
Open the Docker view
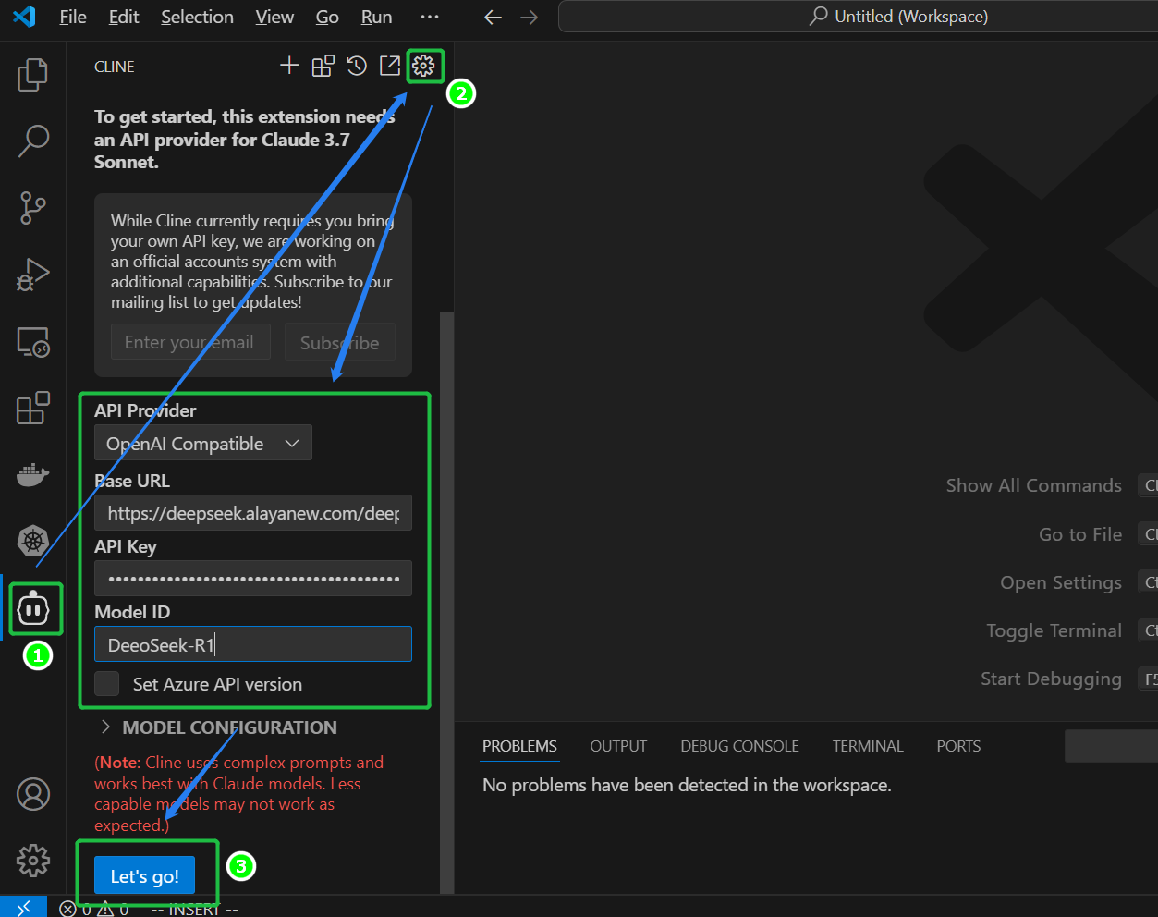[x=33, y=475]
